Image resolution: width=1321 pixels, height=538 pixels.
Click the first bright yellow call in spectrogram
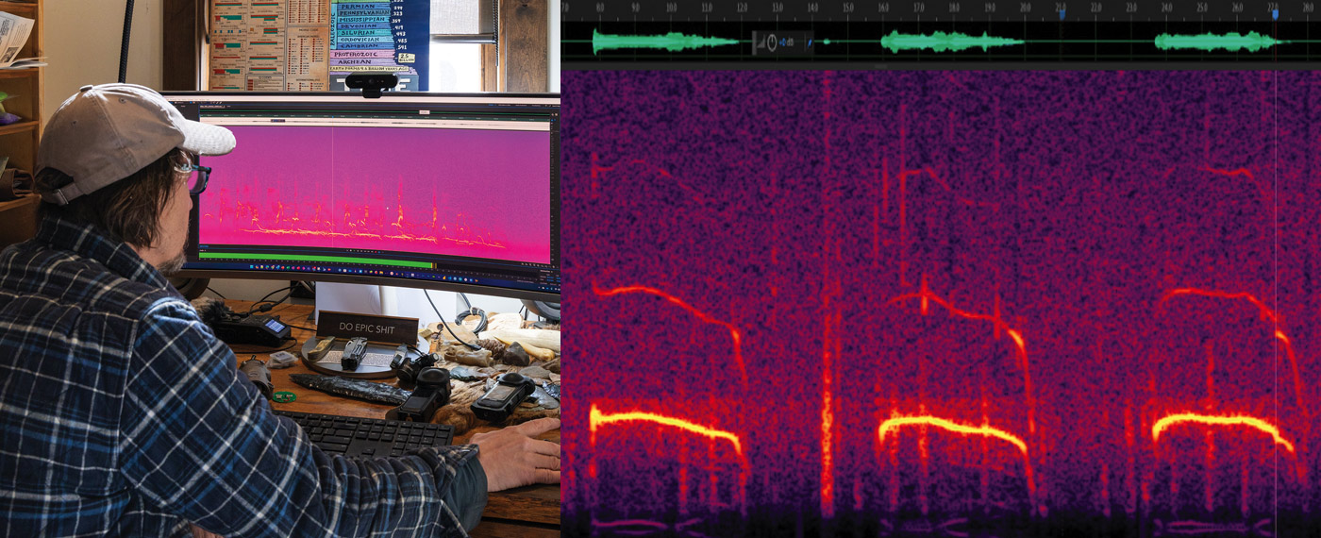(x=660, y=422)
